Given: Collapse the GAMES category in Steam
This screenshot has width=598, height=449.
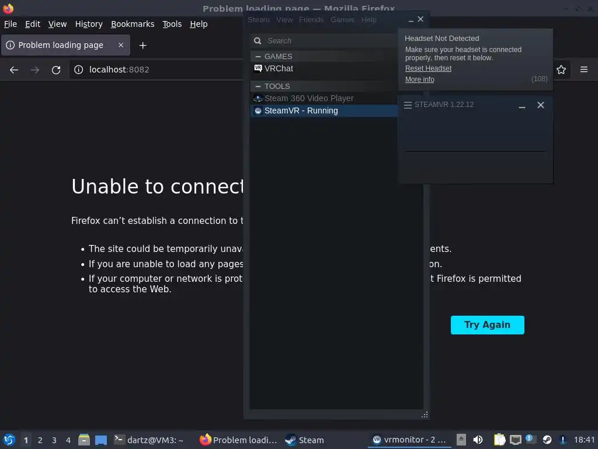Looking at the screenshot, I should (x=258, y=57).
